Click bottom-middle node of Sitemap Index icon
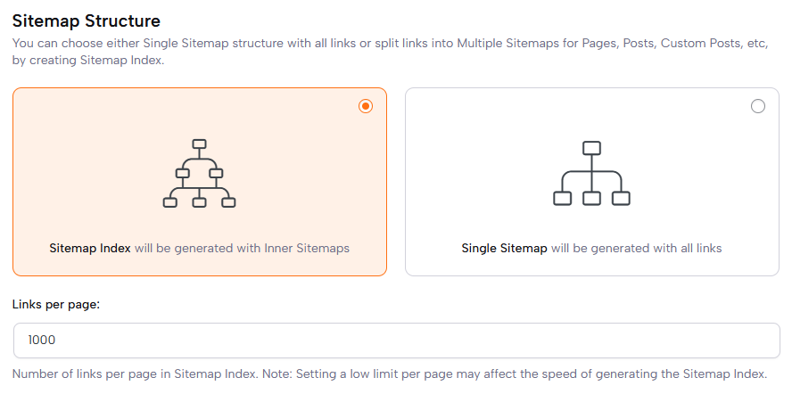The width and height of the screenshot is (792, 394). 200,202
